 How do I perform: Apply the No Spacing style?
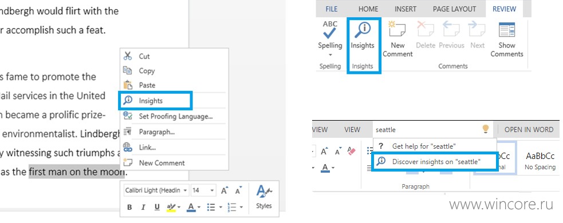coord(540,161)
